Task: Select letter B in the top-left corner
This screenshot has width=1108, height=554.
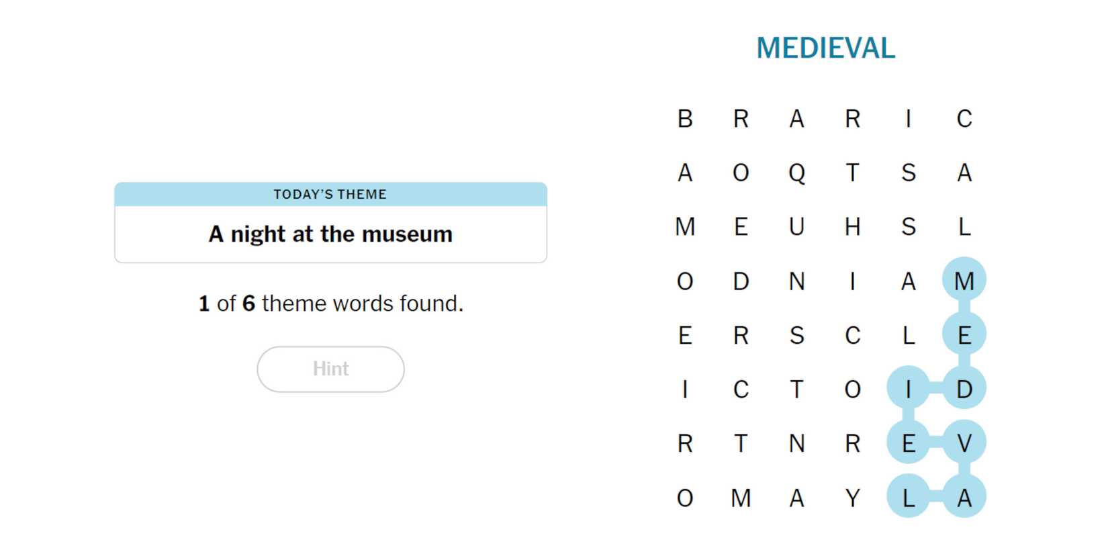Action: (x=685, y=119)
